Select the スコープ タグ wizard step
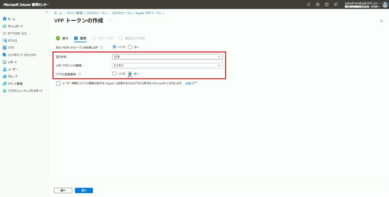The image size is (389, 197). pyautogui.click(x=103, y=38)
